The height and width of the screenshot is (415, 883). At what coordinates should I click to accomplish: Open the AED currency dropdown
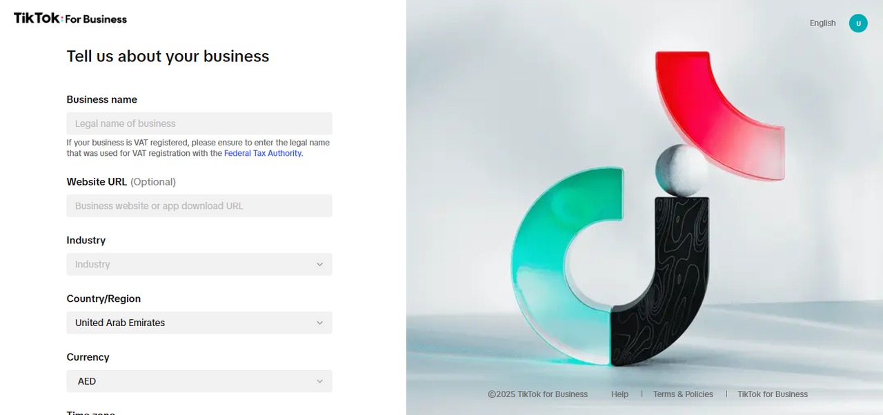click(199, 381)
